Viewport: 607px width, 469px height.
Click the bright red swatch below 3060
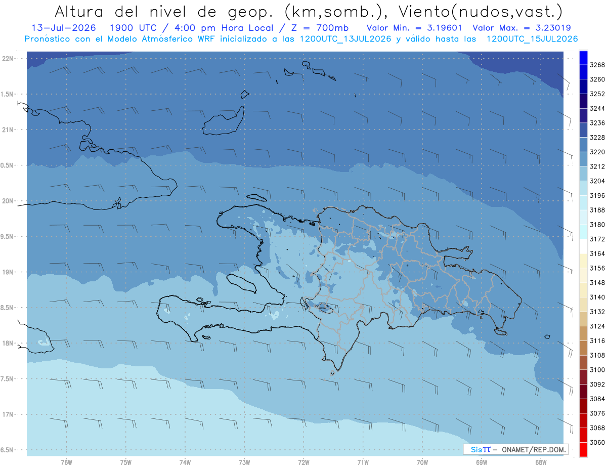583,449
